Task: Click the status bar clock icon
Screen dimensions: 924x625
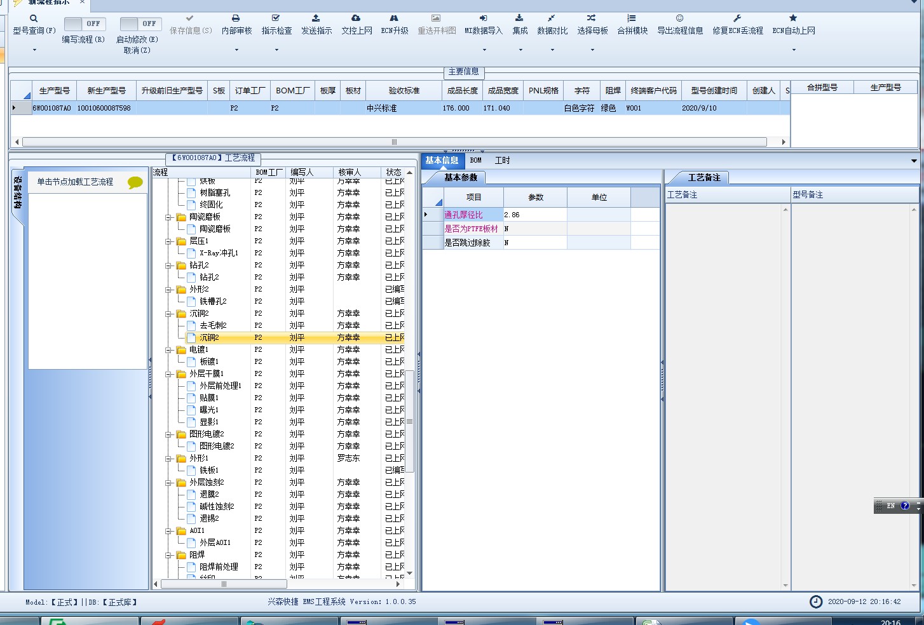Action: click(816, 601)
